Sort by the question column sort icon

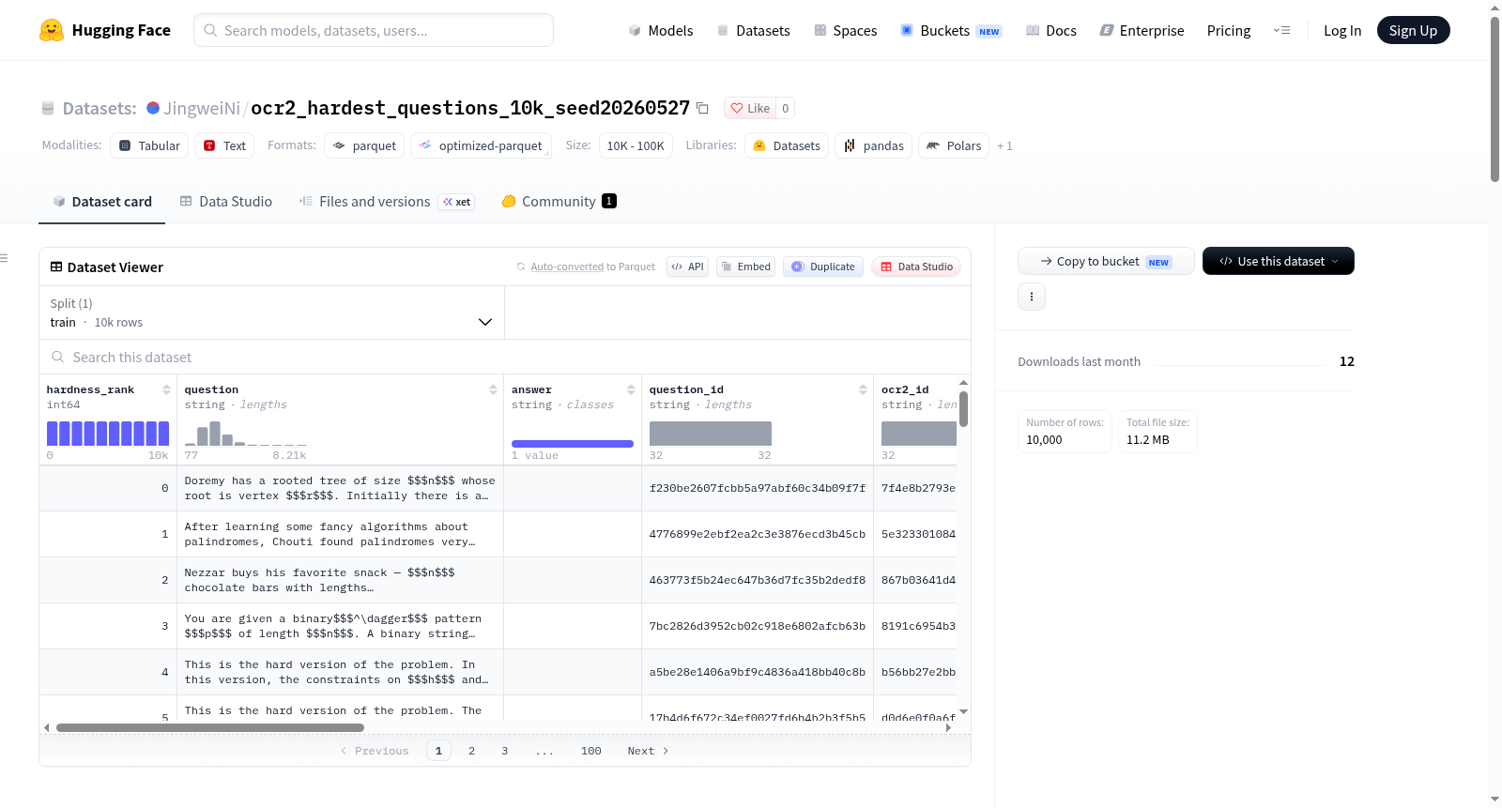click(493, 389)
